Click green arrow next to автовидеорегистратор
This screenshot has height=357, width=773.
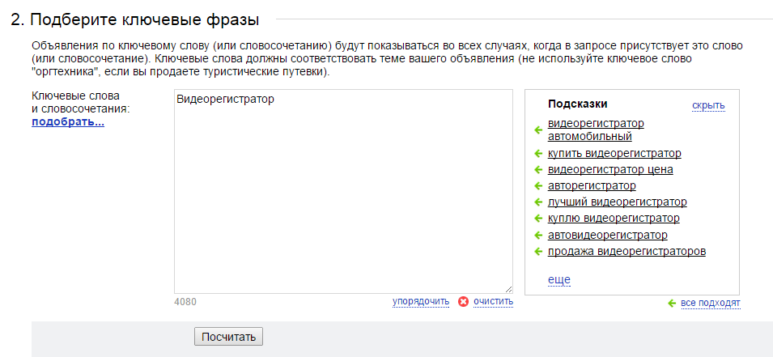click(538, 236)
